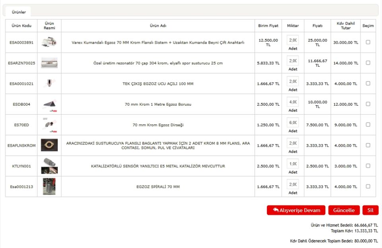Tick the selection checkbox for ESARZN70025
The height and width of the screenshot is (248, 382).
(x=368, y=63)
